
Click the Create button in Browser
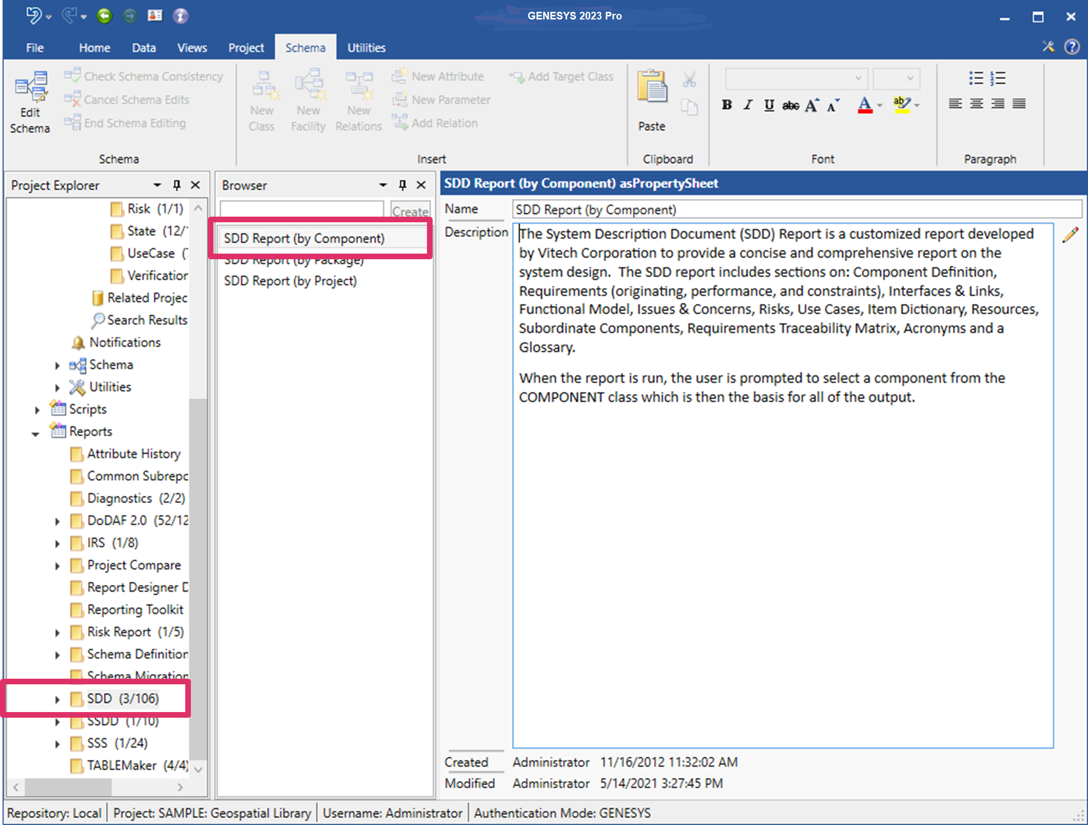click(410, 211)
